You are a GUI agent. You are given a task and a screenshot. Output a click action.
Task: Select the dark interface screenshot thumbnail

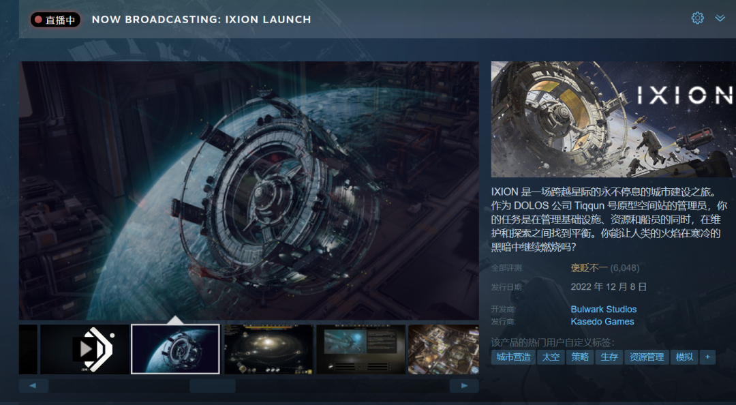pyautogui.click(x=361, y=349)
